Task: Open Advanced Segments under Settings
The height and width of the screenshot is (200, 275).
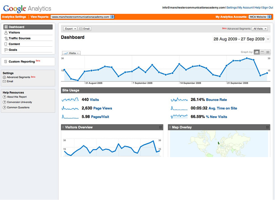Action: click(x=19, y=77)
